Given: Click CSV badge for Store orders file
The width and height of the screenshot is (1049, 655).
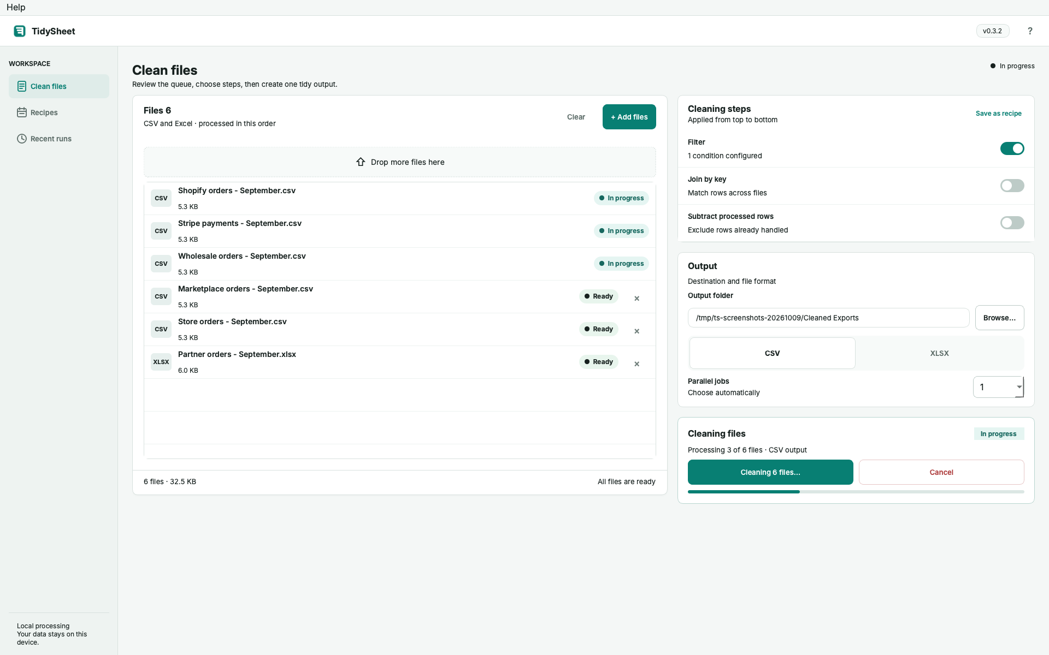Looking at the screenshot, I should (x=161, y=329).
